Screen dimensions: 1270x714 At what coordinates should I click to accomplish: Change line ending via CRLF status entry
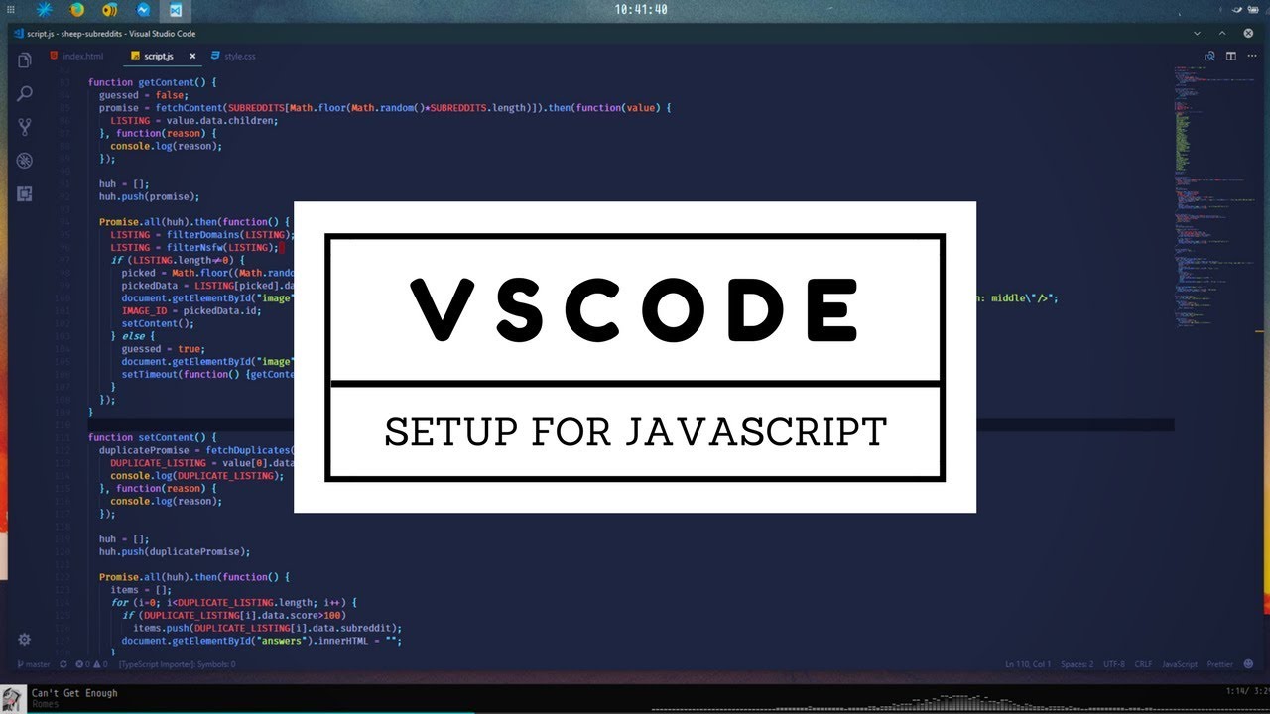point(1143,664)
